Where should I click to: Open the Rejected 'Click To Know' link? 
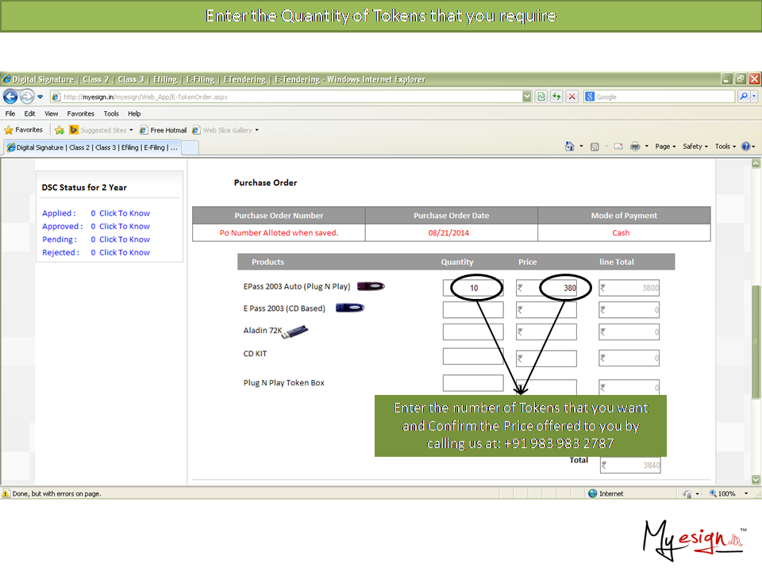click(124, 253)
